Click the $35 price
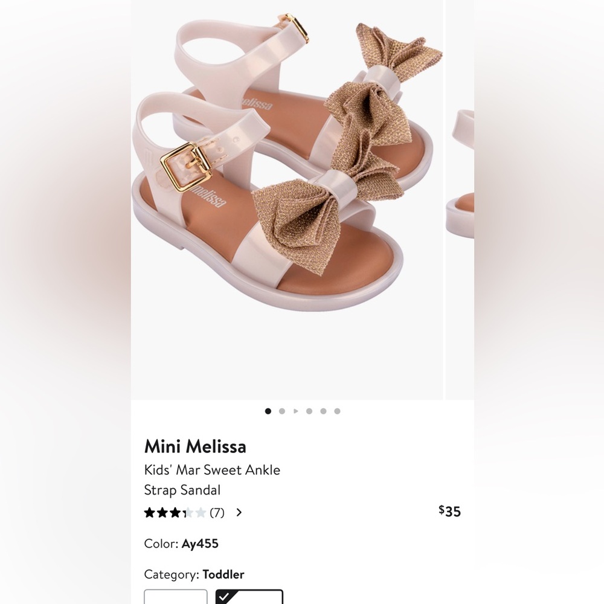Image resolution: width=604 pixels, height=604 pixels. click(449, 512)
